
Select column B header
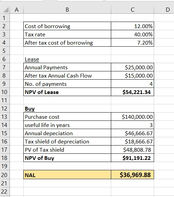[67, 10]
